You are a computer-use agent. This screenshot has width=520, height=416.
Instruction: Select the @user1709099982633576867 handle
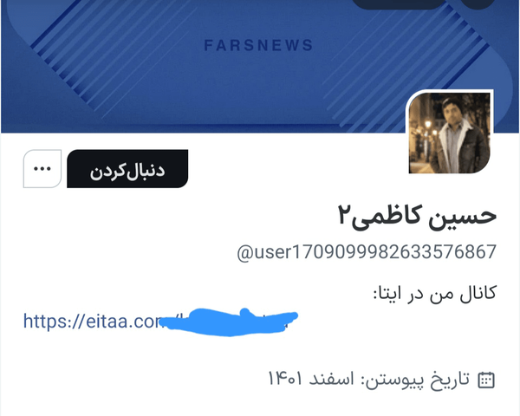(367, 252)
